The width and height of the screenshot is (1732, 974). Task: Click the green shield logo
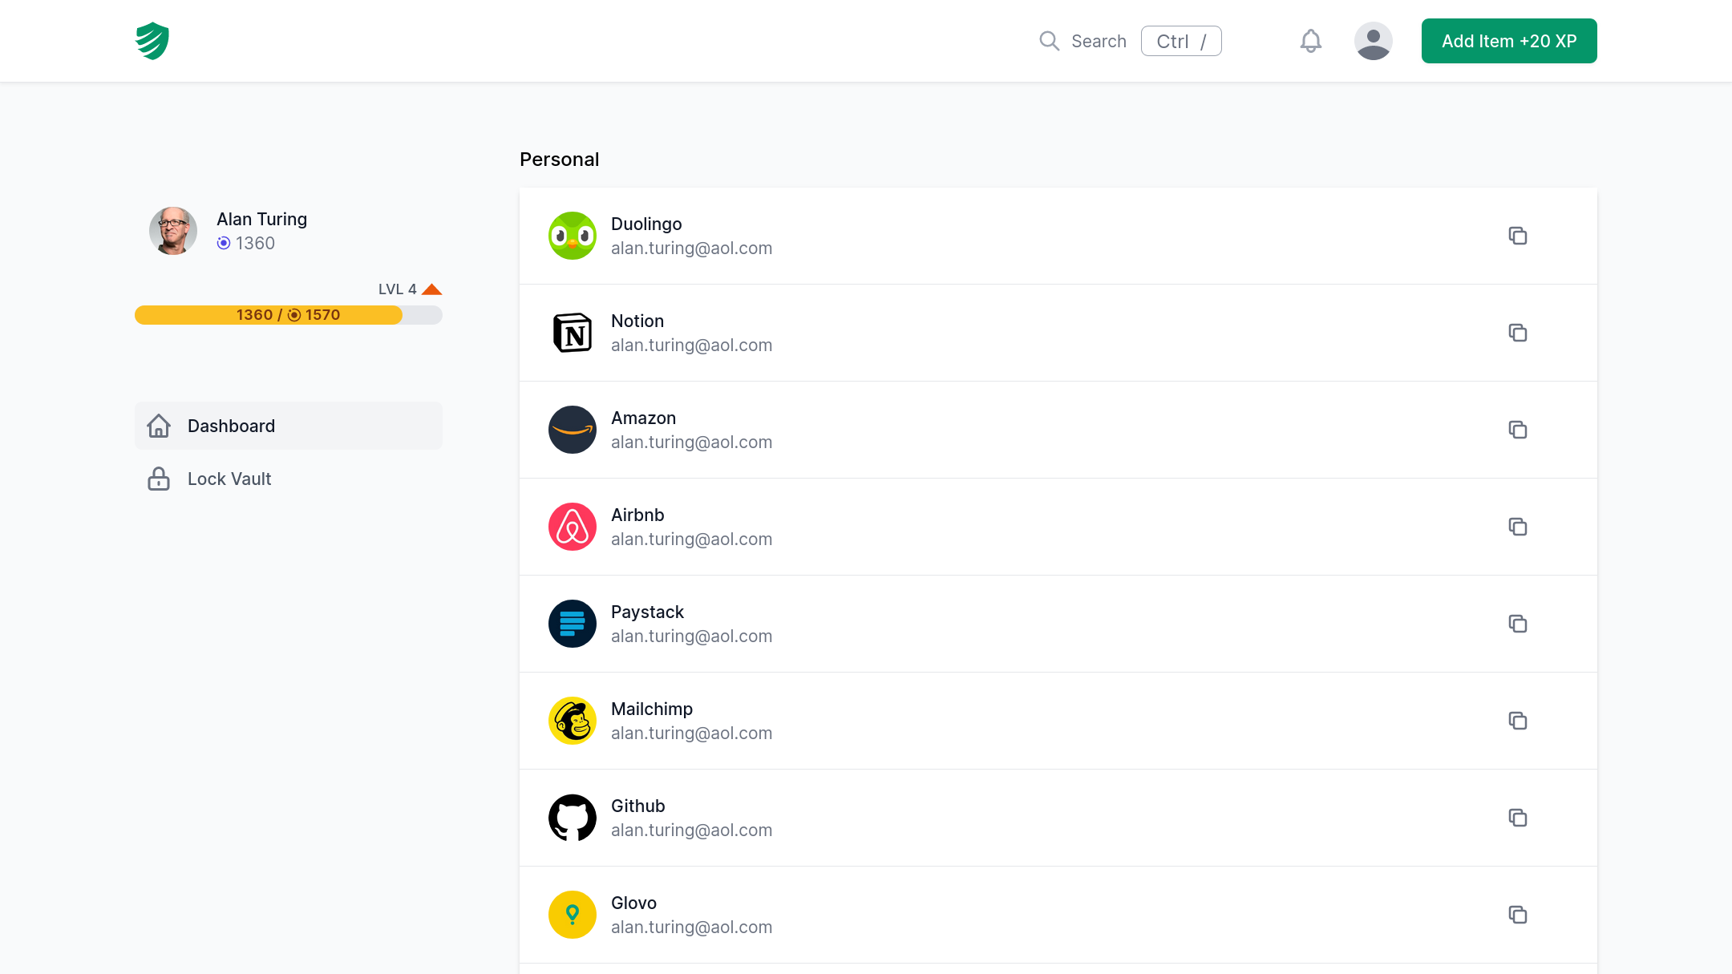[152, 41]
